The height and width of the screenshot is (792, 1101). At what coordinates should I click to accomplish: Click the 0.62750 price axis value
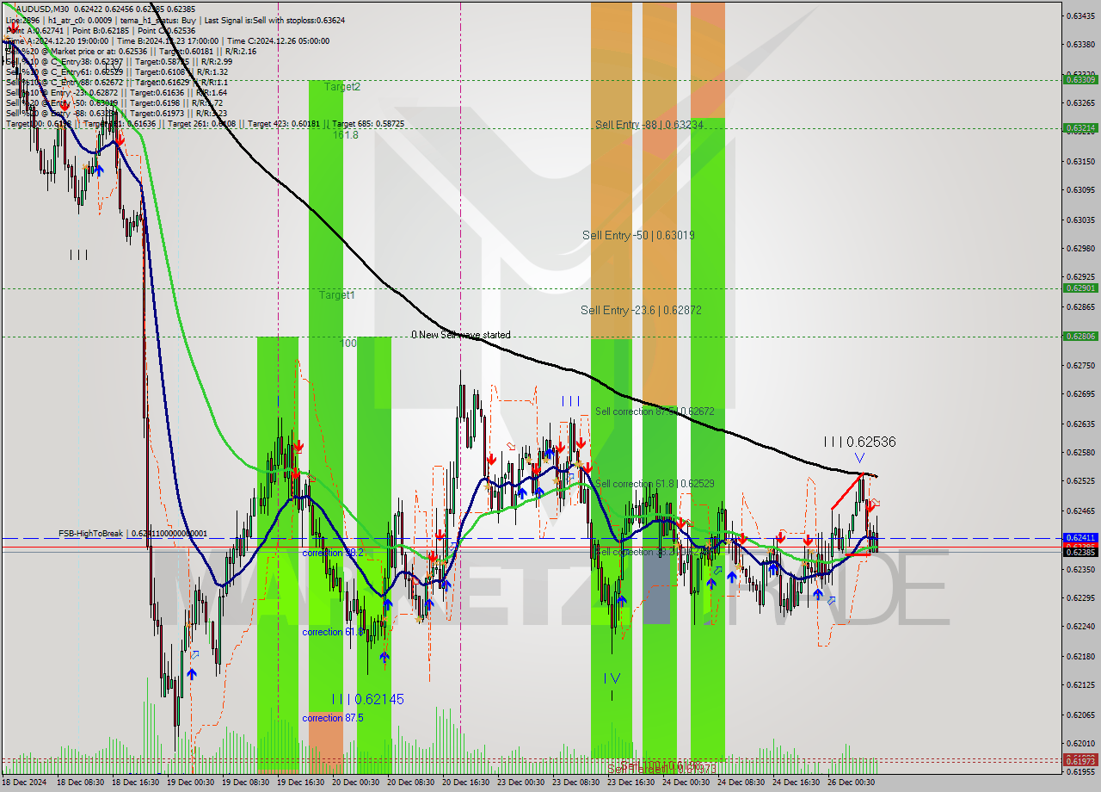1081,365
